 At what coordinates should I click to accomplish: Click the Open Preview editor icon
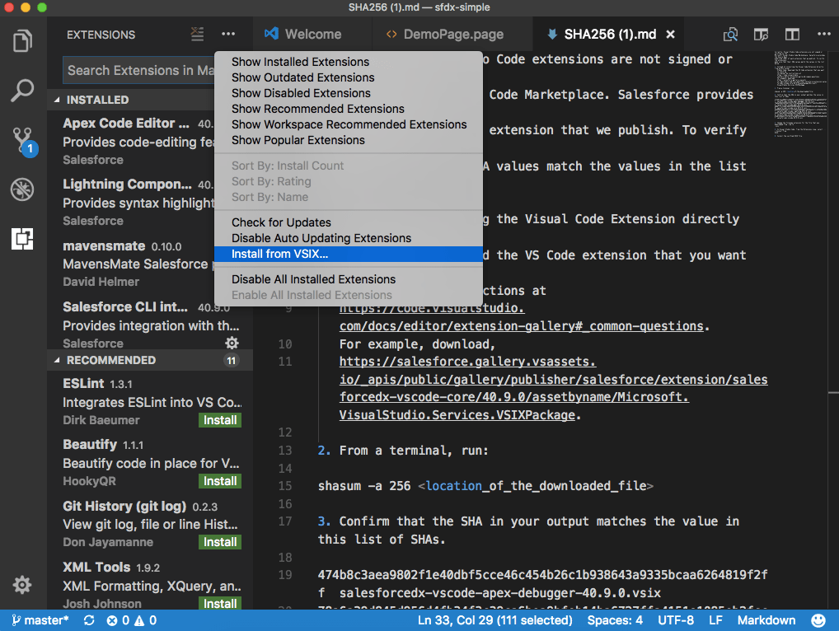(730, 35)
